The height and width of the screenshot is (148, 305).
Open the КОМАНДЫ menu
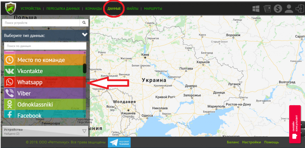(94, 9)
